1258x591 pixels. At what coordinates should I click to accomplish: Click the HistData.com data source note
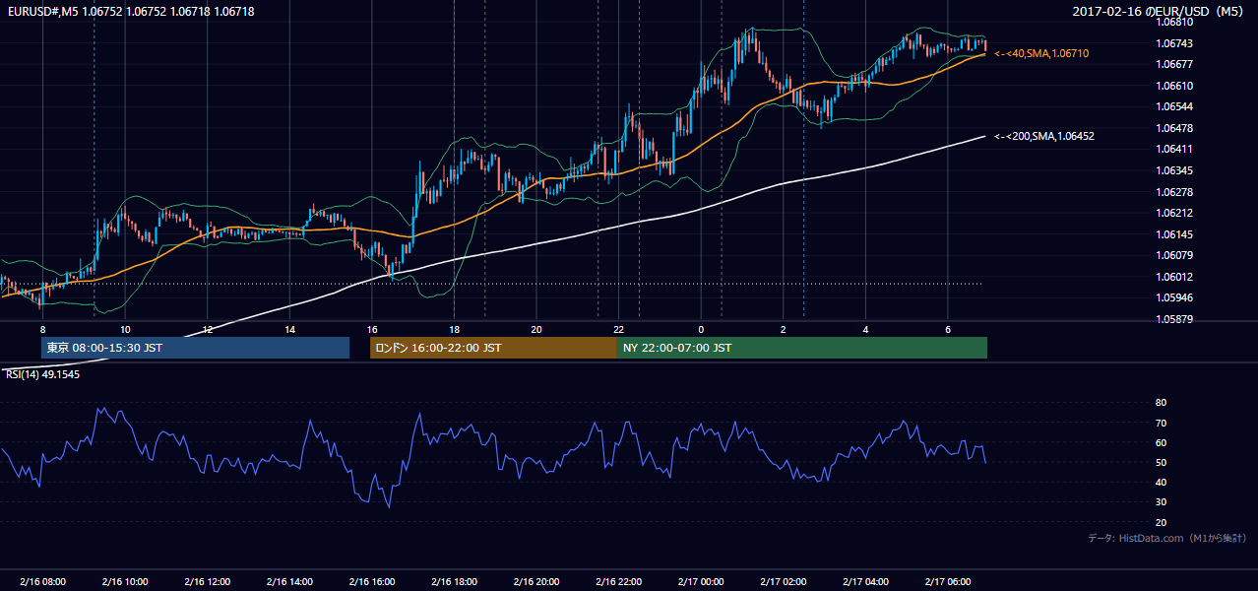[1167, 538]
